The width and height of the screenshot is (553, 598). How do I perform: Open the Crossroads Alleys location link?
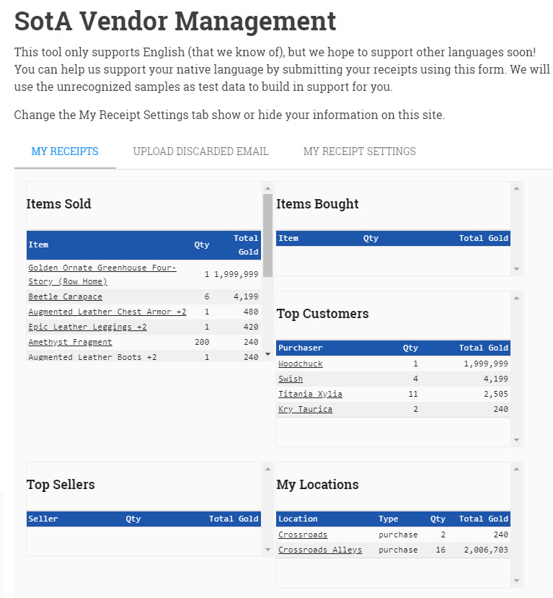320,550
